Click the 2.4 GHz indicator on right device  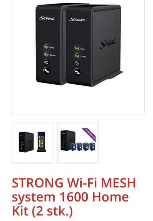(x=80, y=56)
